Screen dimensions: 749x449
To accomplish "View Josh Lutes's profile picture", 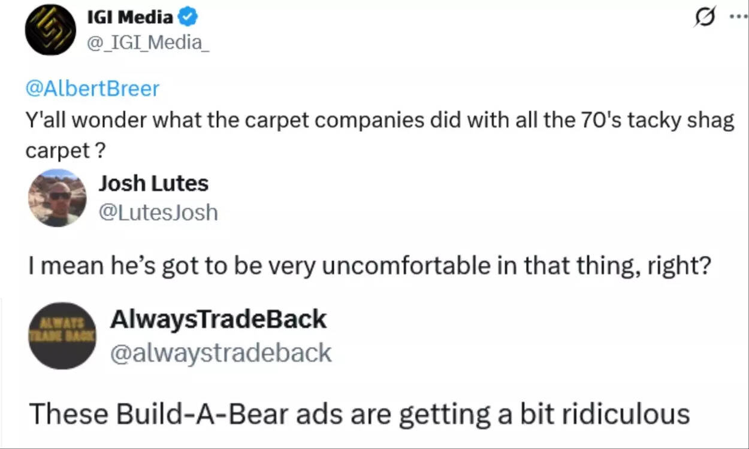I will 58,198.
